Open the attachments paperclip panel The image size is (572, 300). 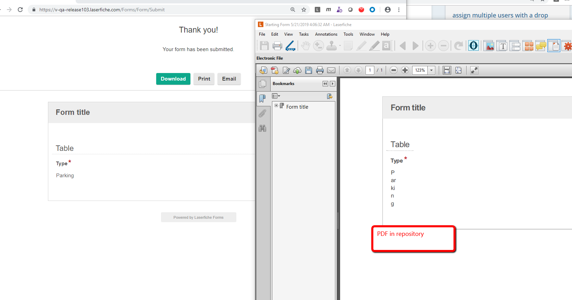(x=262, y=113)
